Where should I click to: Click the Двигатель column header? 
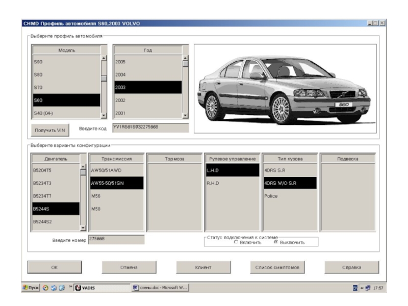pyautogui.click(x=56, y=159)
